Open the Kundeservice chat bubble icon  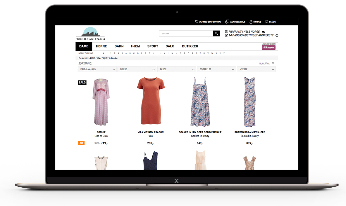(x=227, y=22)
